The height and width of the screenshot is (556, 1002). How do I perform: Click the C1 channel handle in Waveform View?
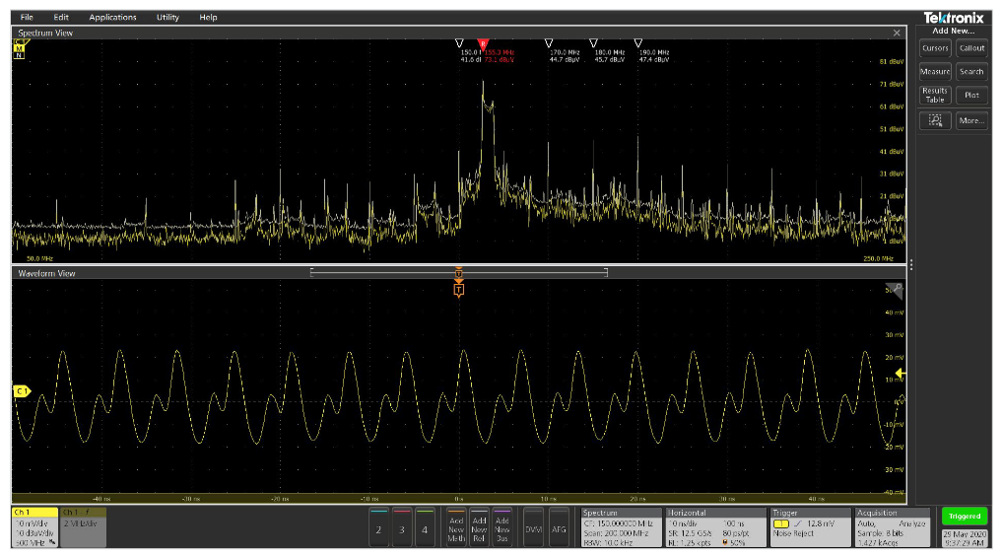click(x=21, y=390)
